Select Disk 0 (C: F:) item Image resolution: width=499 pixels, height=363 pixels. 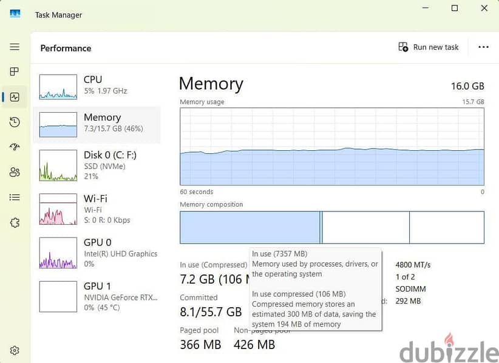coord(97,165)
